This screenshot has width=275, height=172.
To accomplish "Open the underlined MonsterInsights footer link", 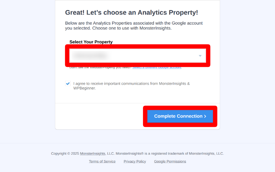I will (x=93, y=153).
